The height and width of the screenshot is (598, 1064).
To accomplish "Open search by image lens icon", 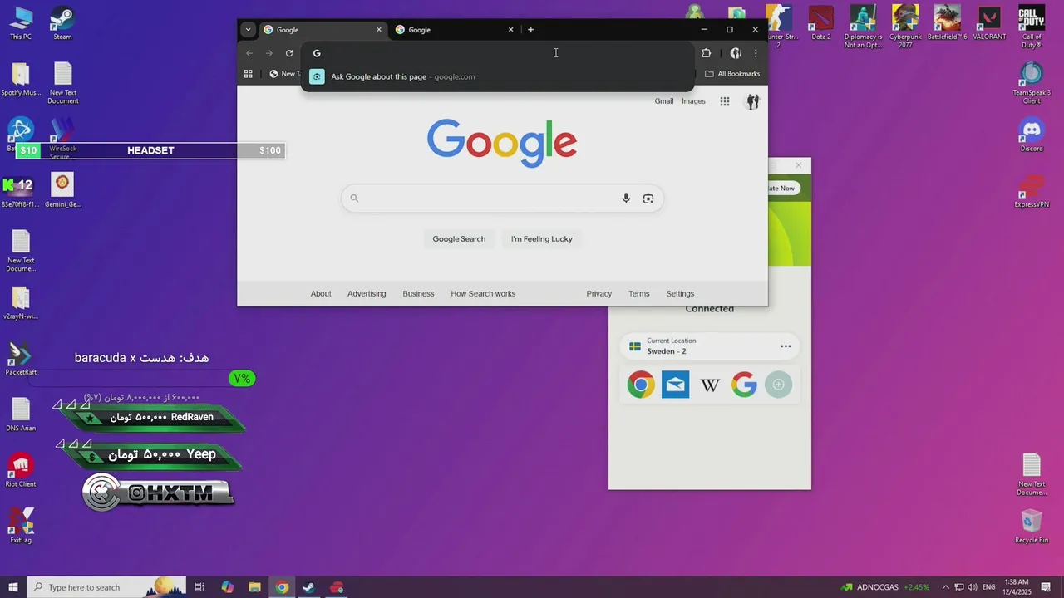I will [648, 199].
